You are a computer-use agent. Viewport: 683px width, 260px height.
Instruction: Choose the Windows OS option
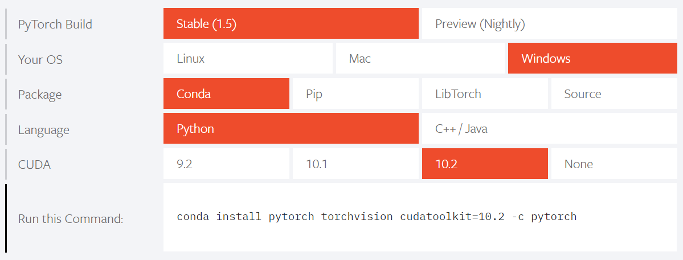[x=592, y=59]
